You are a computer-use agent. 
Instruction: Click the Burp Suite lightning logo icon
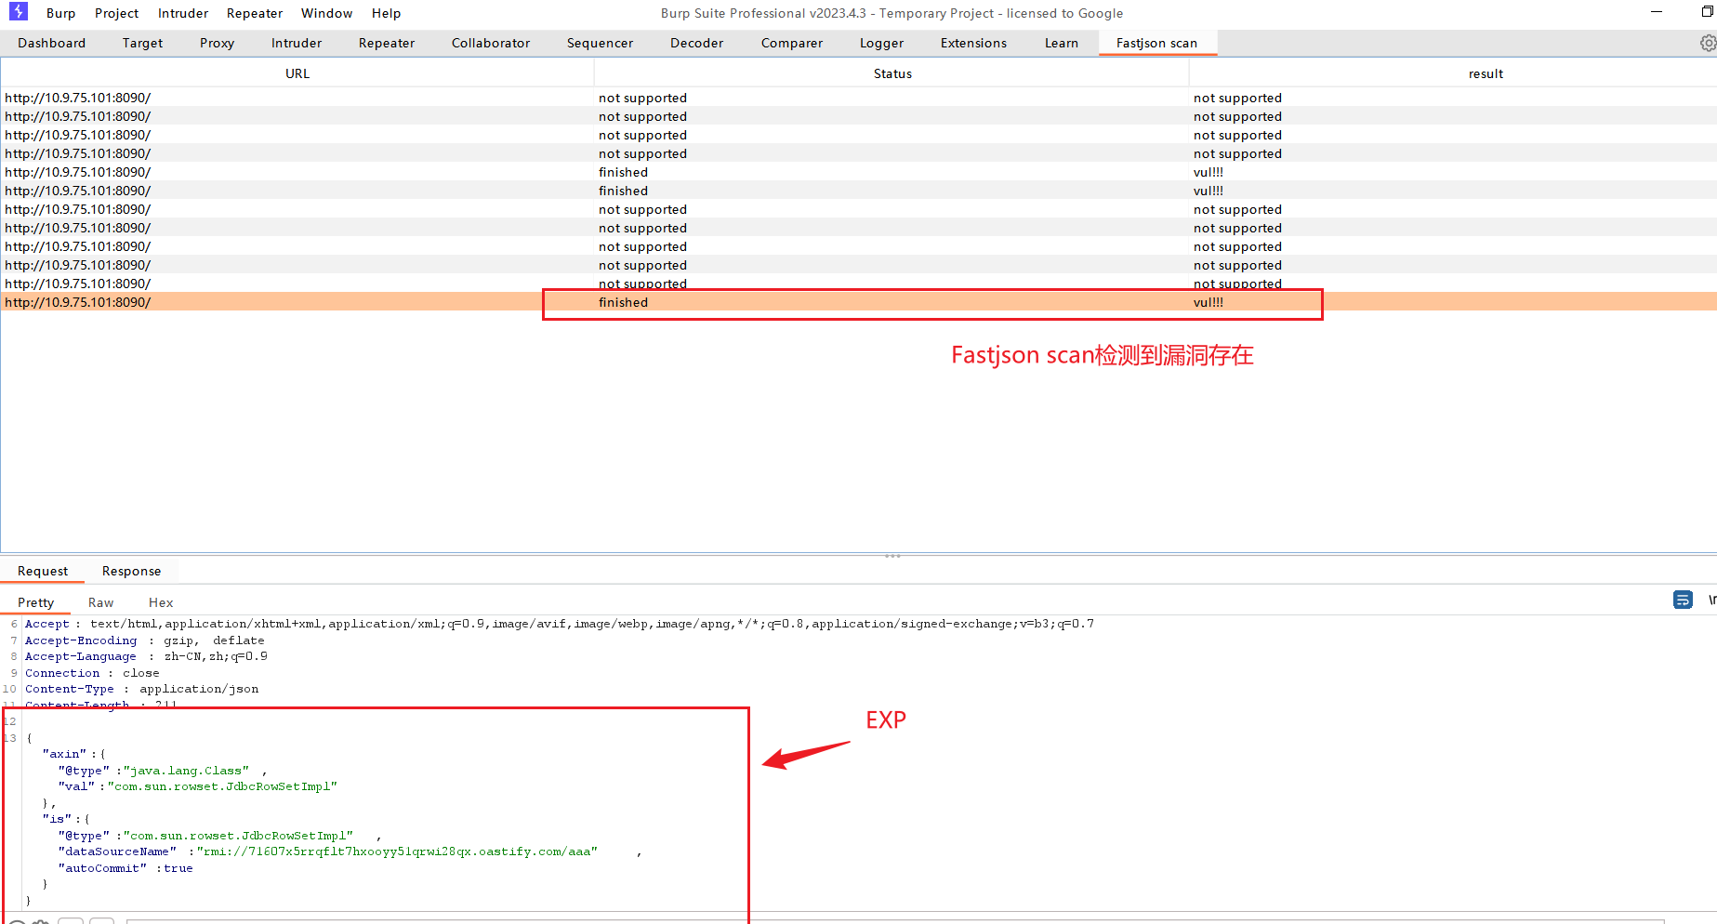coord(19,12)
